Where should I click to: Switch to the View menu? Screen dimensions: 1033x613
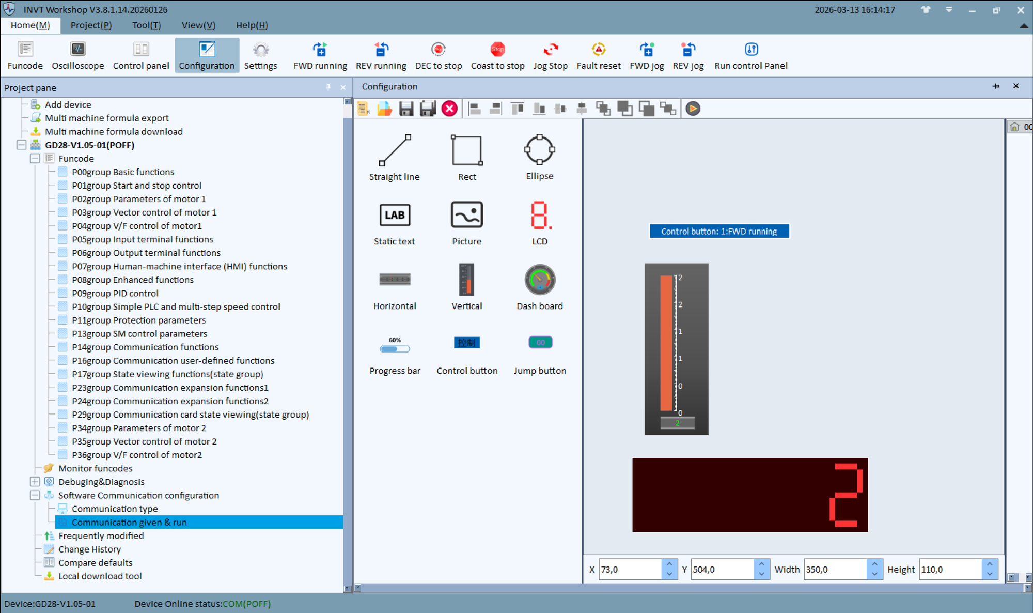tap(198, 25)
